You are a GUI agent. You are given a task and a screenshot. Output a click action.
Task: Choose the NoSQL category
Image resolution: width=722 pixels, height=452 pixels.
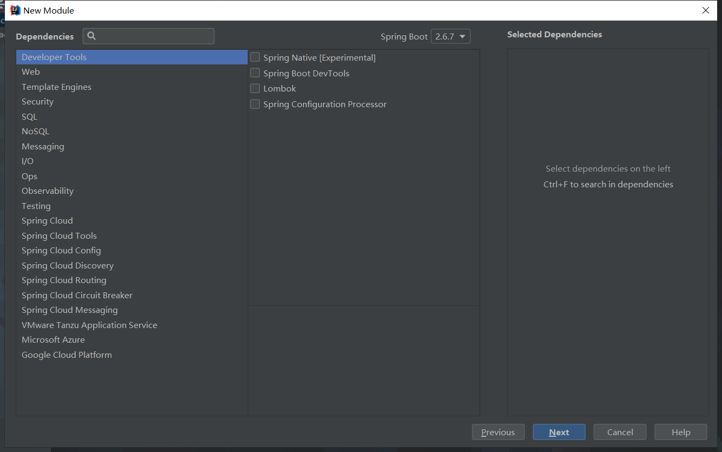pyautogui.click(x=132, y=132)
